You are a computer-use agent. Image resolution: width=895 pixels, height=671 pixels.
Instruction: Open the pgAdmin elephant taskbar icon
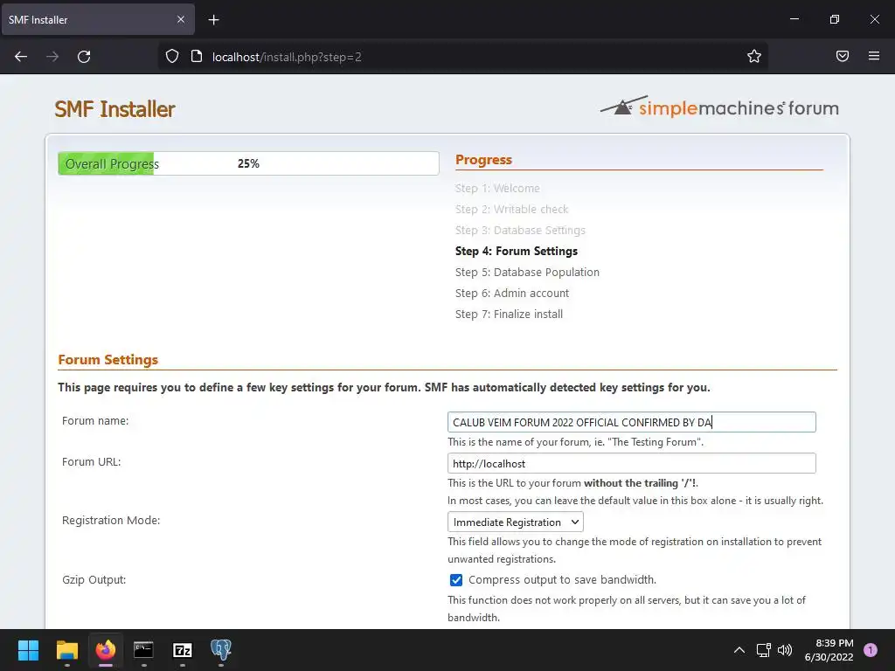click(221, 650)
